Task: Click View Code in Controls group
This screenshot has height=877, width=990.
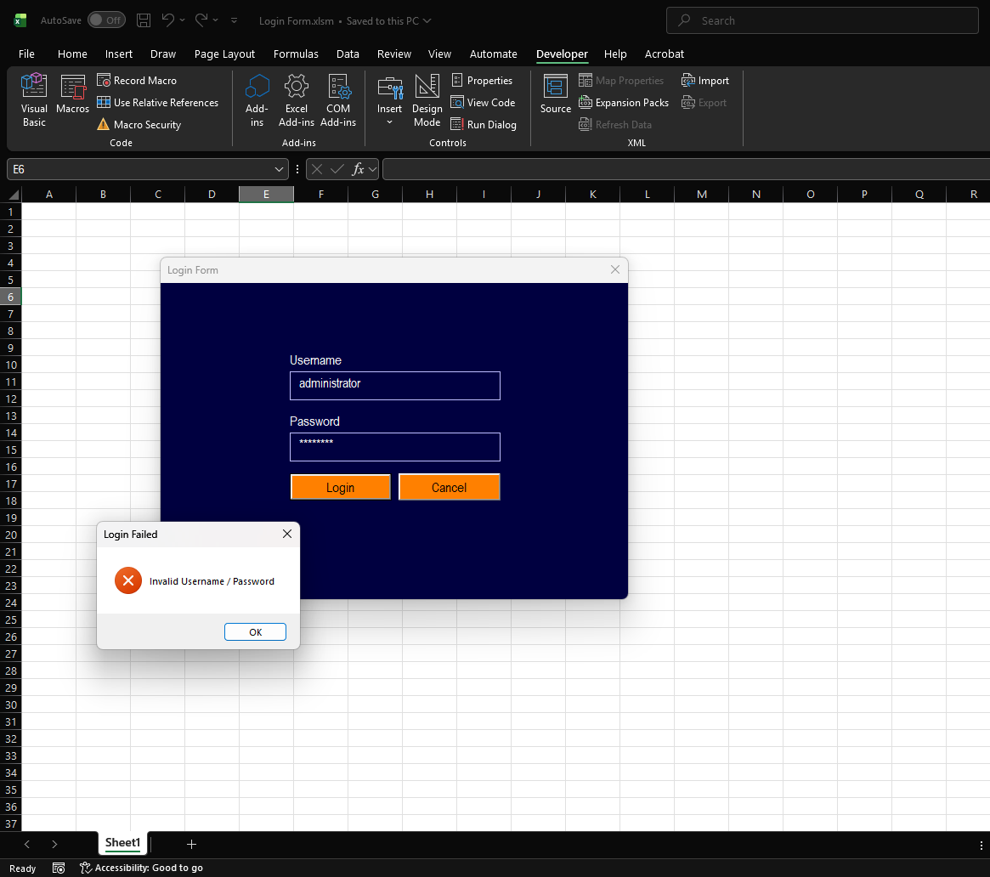Action: [484, 102]
